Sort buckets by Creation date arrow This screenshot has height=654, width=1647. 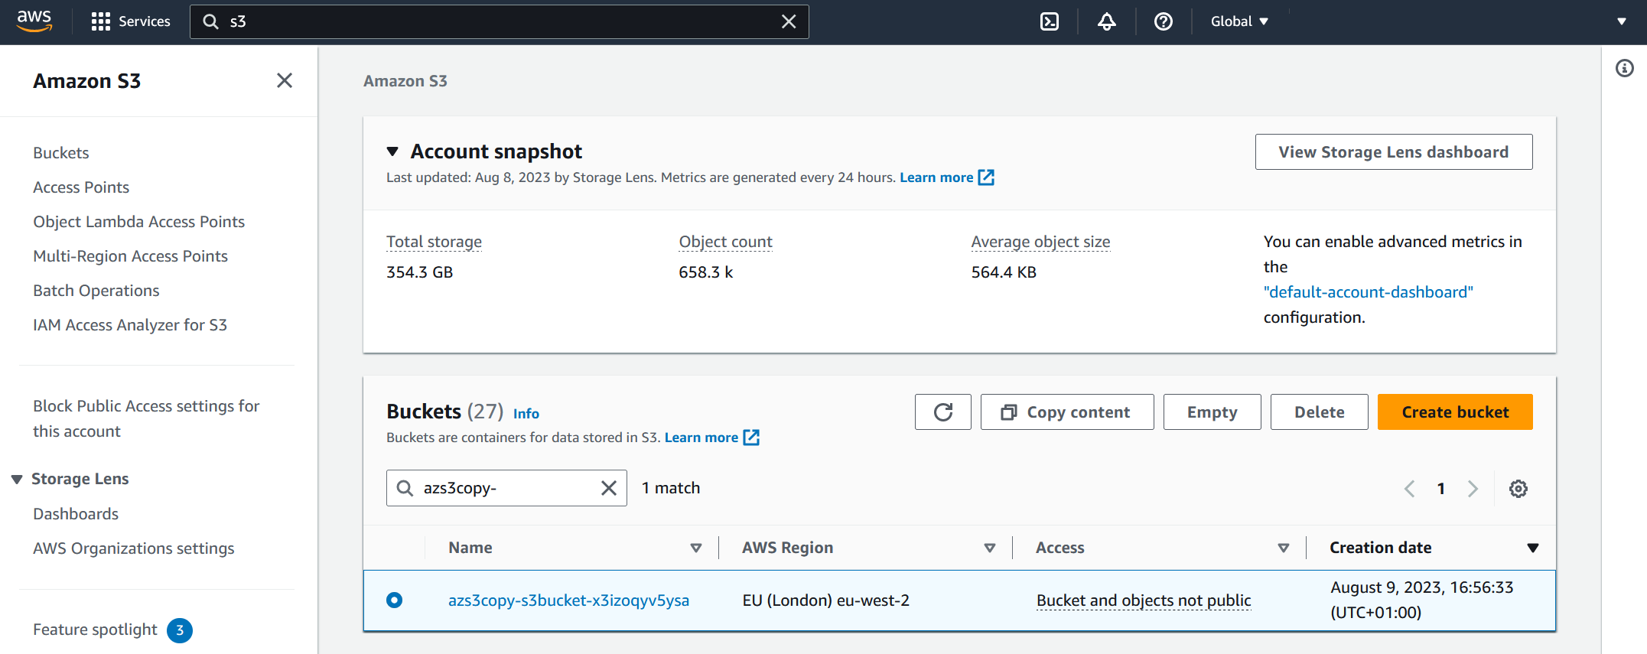pyautogui.click(x=1533, y=548)
